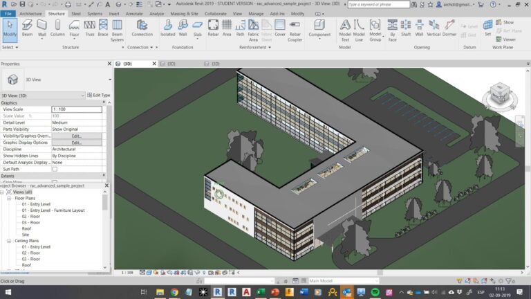Select the Cover tool
This screenshot has height=299, width=531.
(280, 28)
